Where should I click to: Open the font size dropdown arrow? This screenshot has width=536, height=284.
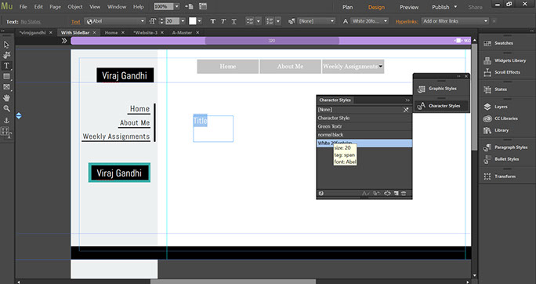coord(183,21)
